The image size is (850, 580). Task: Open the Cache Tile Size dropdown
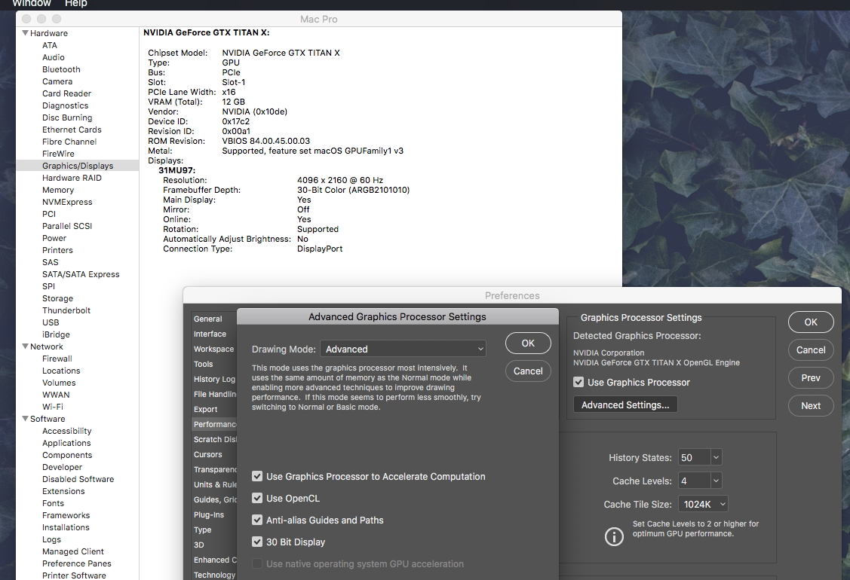704,504
